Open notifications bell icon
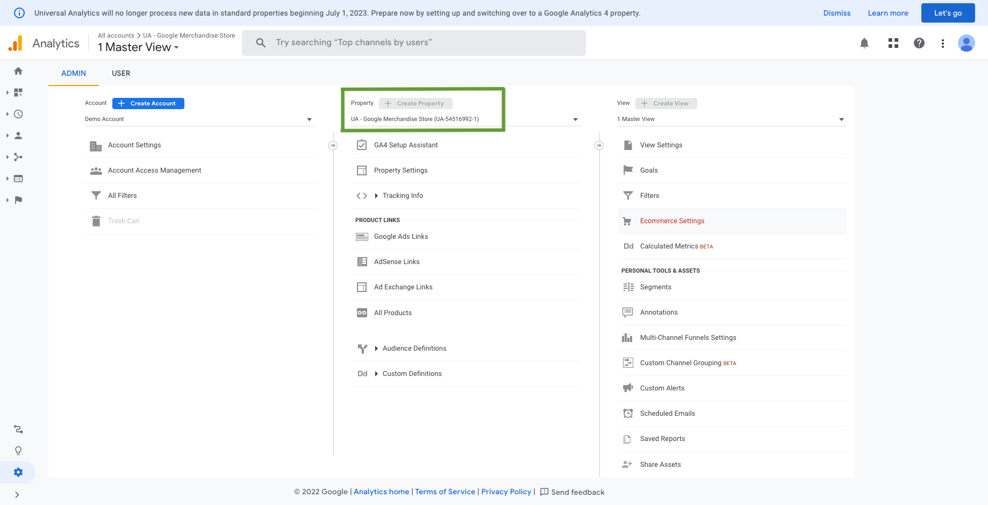 coord(864,43)
